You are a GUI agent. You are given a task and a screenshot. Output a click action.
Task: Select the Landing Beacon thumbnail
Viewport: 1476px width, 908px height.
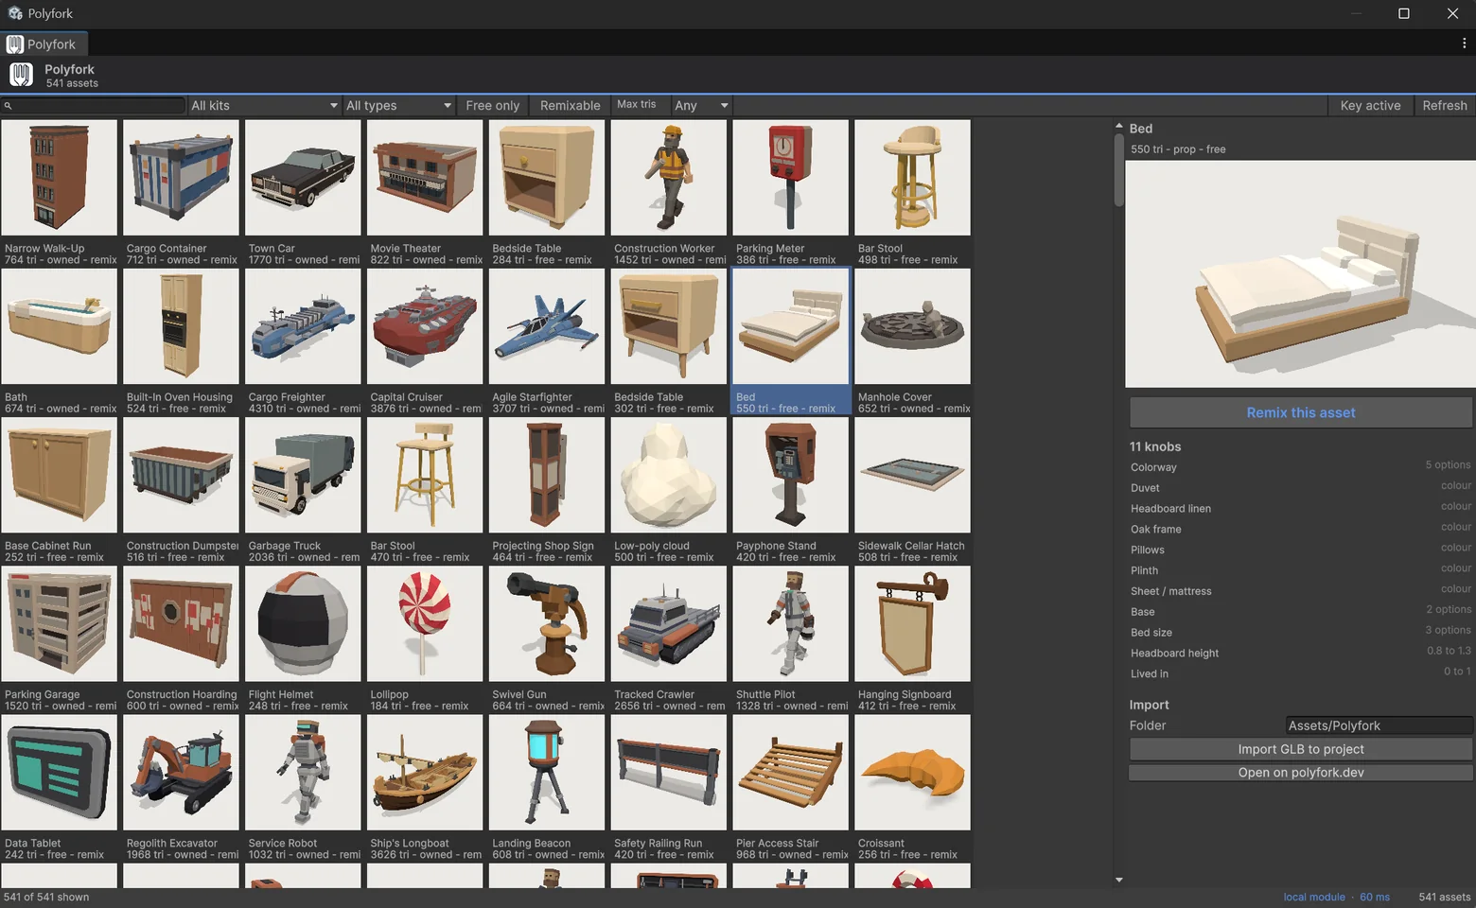pyautogui.click(x=547, y=772)
